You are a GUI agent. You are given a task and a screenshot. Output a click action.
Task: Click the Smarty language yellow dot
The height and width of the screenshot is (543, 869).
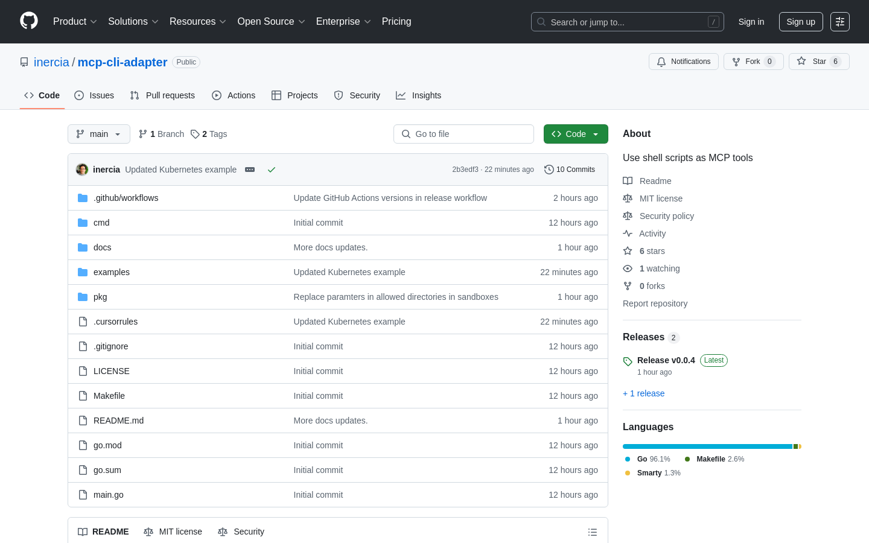click(628, 473)
